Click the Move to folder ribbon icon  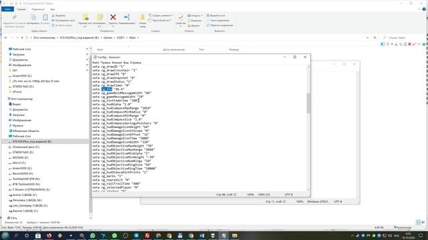tap(86, 17)
